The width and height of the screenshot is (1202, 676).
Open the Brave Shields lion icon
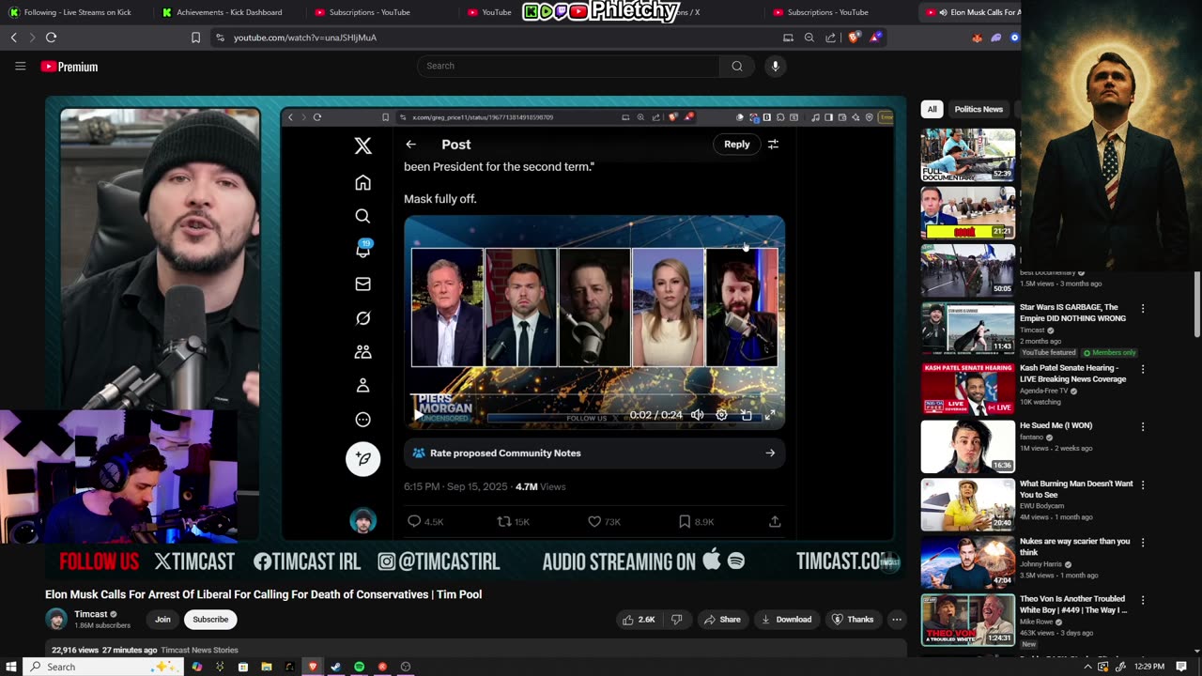(854, 38)
